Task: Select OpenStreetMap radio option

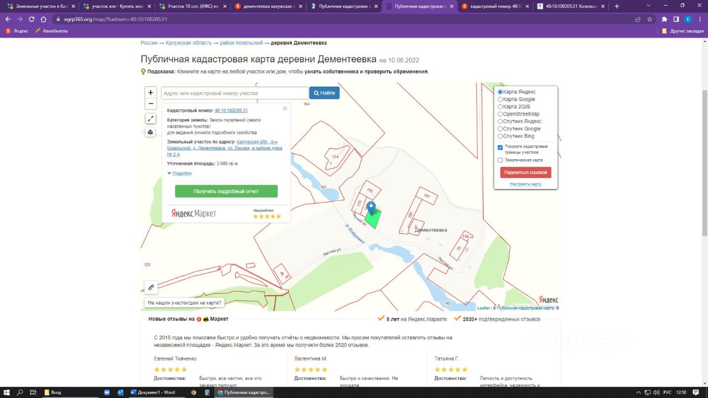Action: pyautogui.click(x=500, y=114)
